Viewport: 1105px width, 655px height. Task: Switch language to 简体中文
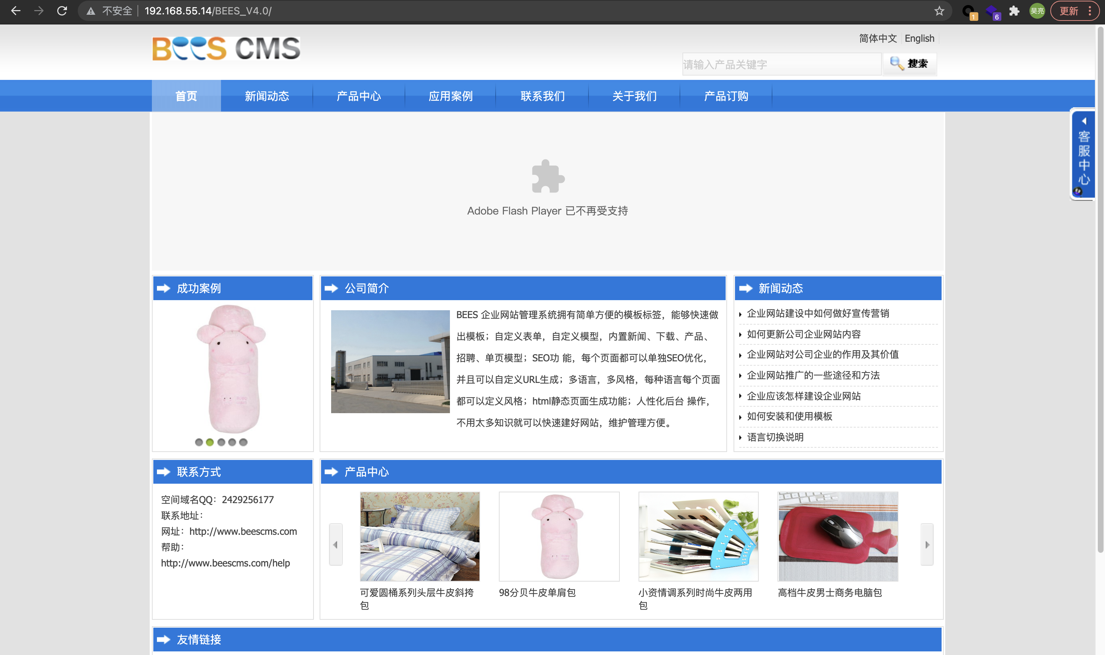click(878, 39)
